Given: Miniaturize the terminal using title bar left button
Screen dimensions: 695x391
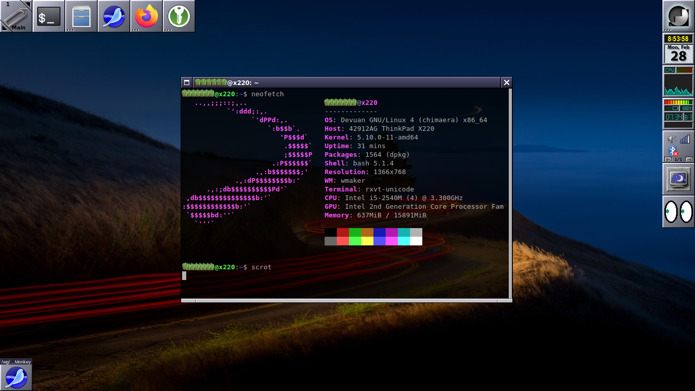Looking at the screenshot, I should coord(187,82).
